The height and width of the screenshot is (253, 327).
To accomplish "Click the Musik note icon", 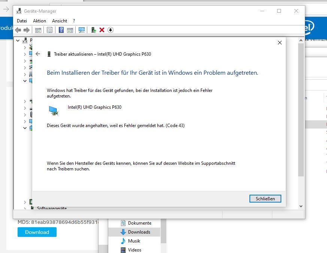I will pos(123,241).
